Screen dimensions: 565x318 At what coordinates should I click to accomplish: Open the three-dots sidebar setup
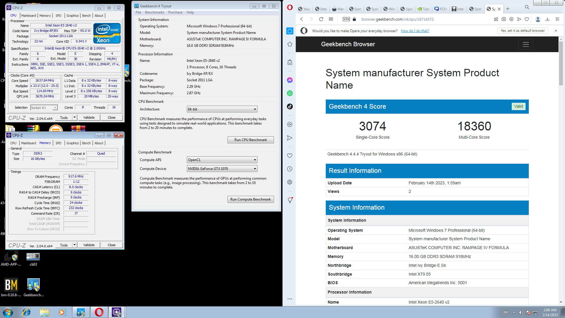pos(290,299)
